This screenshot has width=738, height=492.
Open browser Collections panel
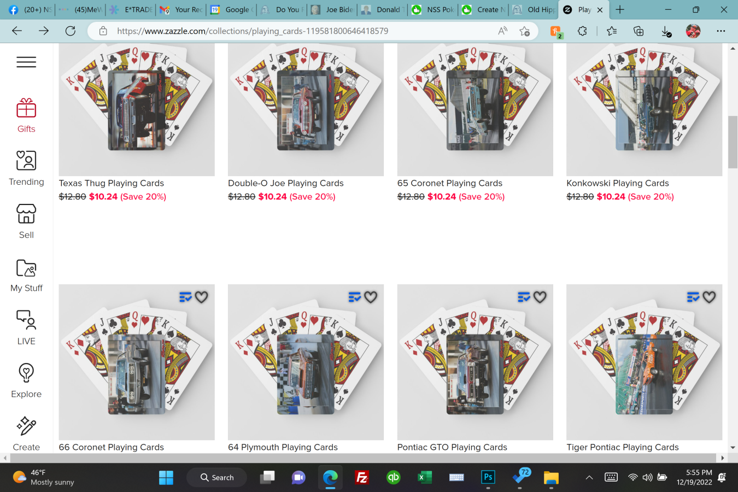click(639, 31)
